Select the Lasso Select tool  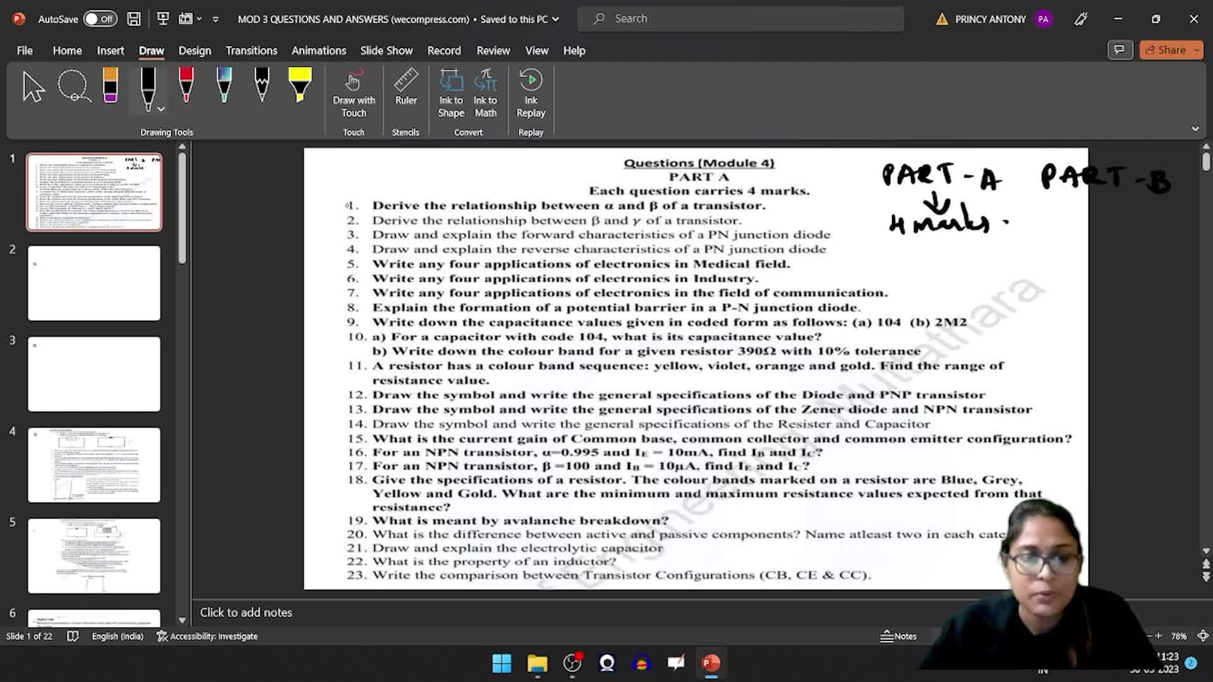(x=74, y=87)
